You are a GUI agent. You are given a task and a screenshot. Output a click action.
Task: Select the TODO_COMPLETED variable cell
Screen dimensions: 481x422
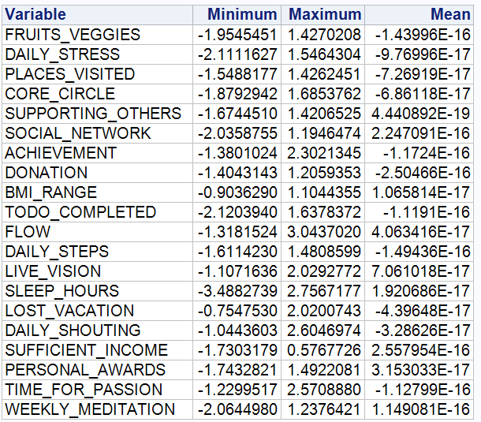(97, 212)
